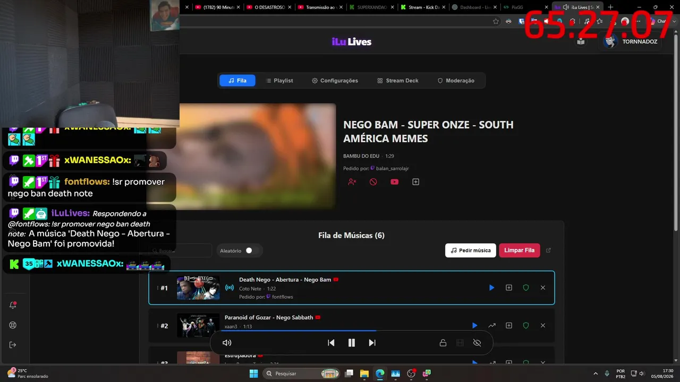Image resolution: width=680 pixels, height=382 pixels.
Task: Switch to the PixGG browser tab
Action: coord(525,7)
